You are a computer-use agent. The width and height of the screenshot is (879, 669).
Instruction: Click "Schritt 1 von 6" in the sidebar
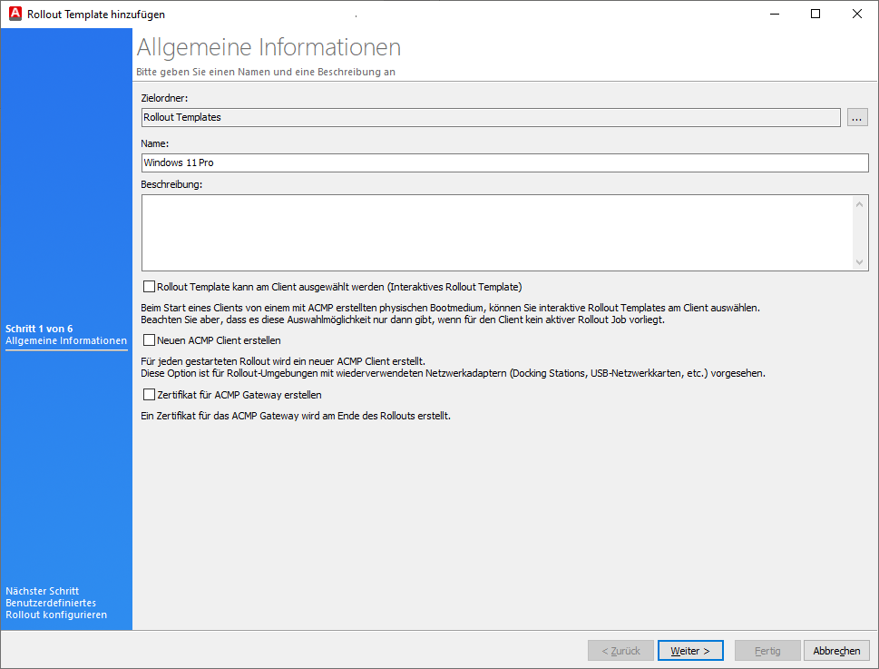tap(40, 329)
